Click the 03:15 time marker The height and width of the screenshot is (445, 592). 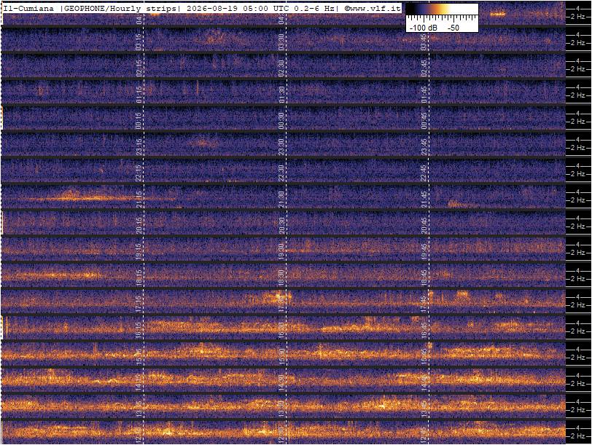point(139,42)
